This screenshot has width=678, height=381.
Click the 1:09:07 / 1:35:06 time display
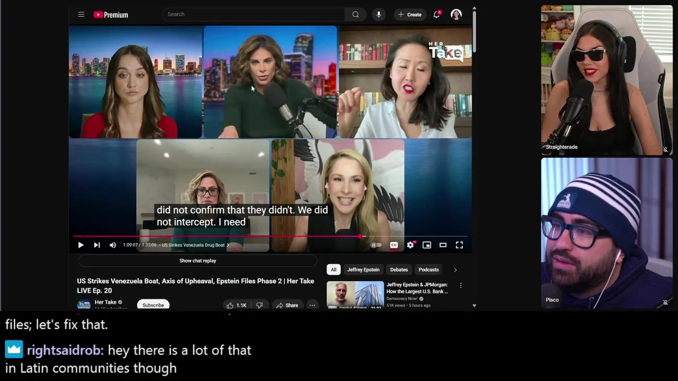pos(140,245)
